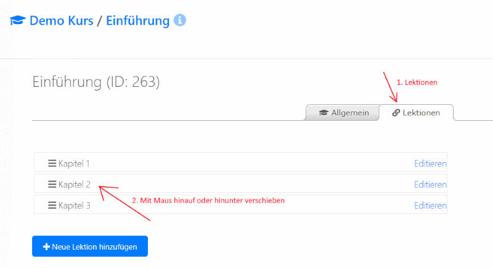Select the Kapitel 1 lesson name
493x268 pixels.
(75, 163)
